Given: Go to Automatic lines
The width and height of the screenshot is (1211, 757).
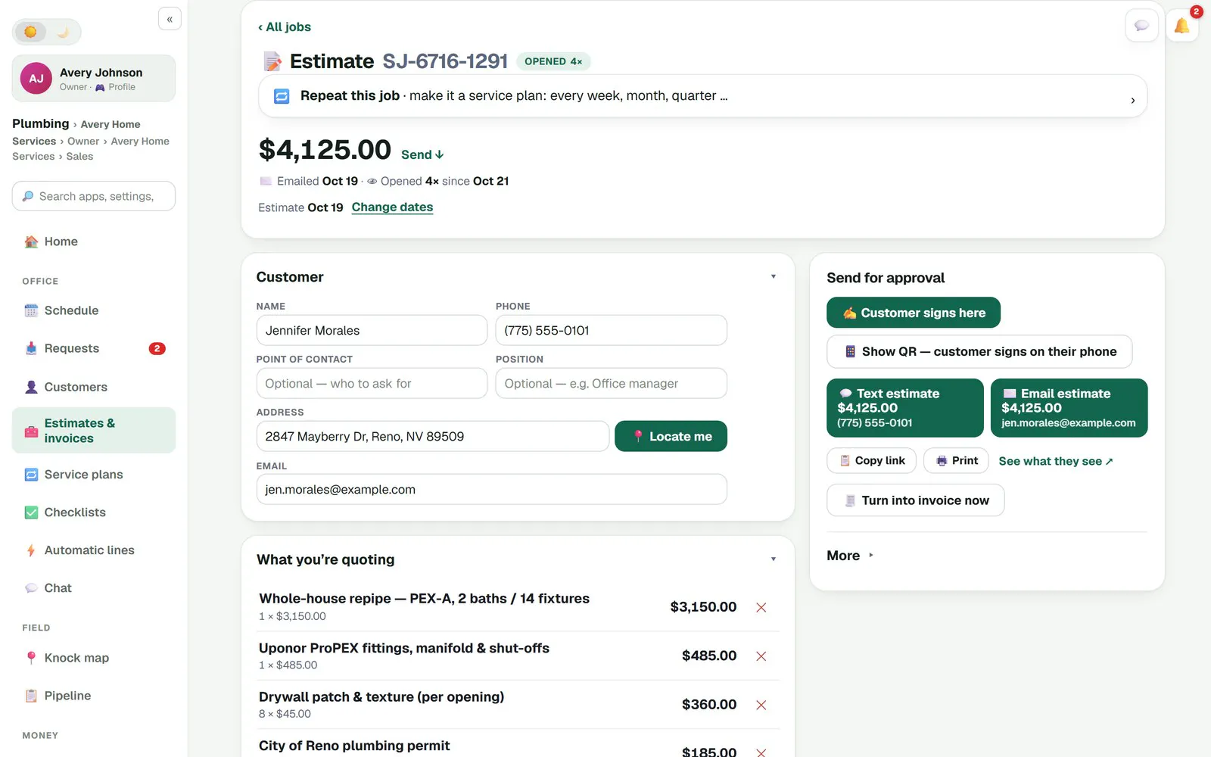Looking at the screenshot, I should (x=94, y=550).
